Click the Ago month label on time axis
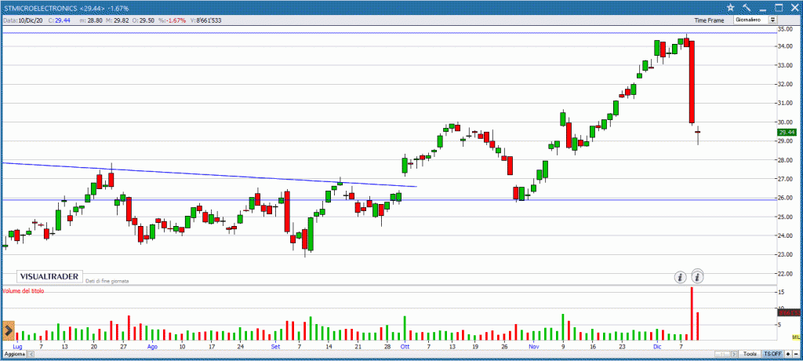 (152, 346)
